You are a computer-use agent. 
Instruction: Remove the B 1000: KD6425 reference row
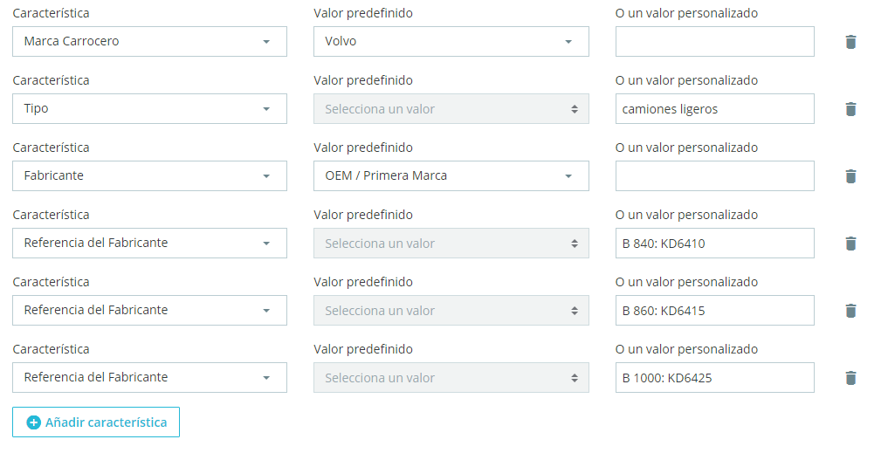[850, 378]
